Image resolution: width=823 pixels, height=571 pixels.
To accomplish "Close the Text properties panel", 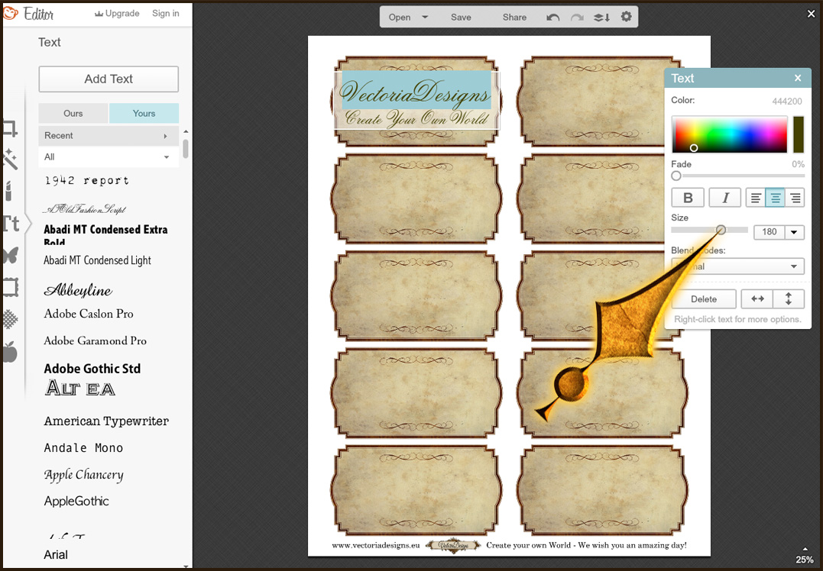I will [798, 78].
